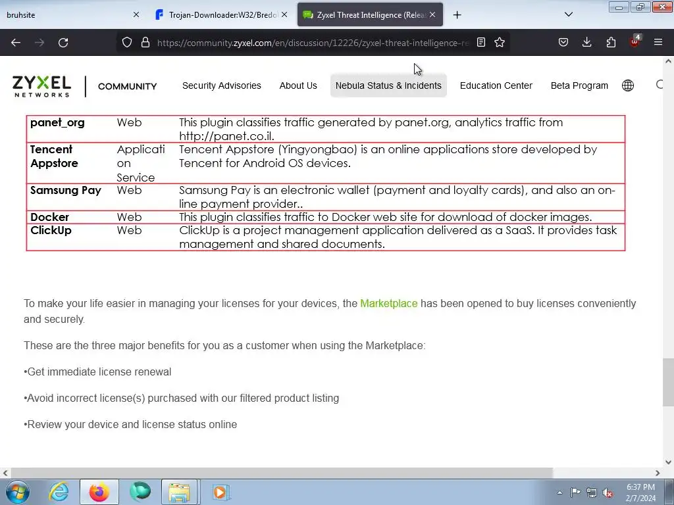Viewport: 674px width, 505px height.
Task: Open Firefox application hamburger menu
Action: 658,43
